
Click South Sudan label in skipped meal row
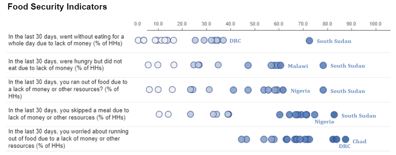[x=358, y=116]
